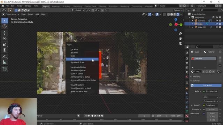This screenshot has width=223, height=125.
Task: Switch to the Layout workspace tab
Action: tap(46, 6)
